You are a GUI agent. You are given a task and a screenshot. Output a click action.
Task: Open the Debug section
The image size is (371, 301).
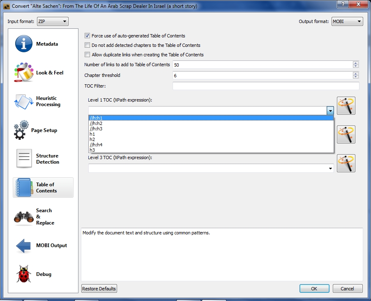44,274
